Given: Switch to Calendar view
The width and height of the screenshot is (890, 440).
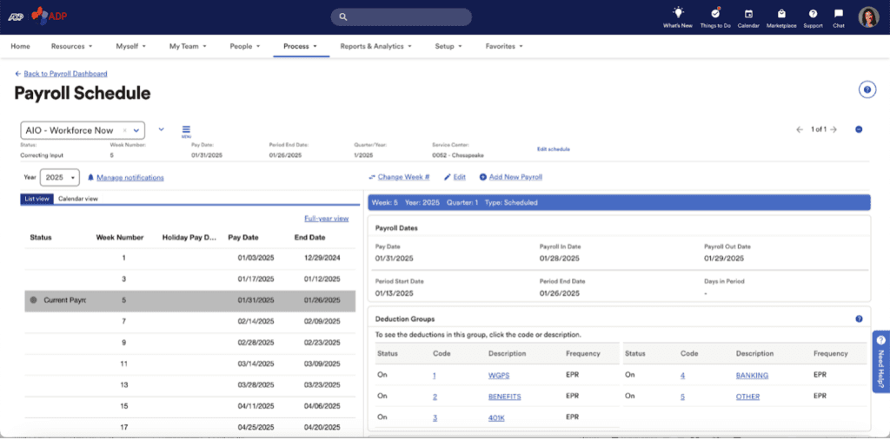Looking at the screenshot, I should coord(78,199).
